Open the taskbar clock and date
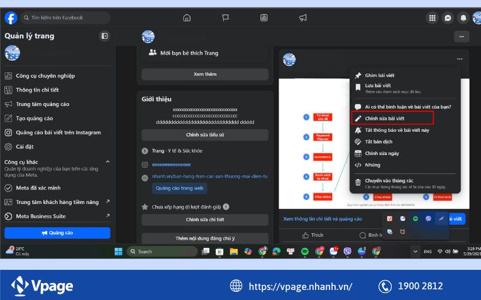This screenshot has width=481, height=300. click(472, 251)
